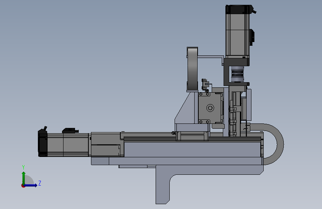Image resolution: width=322 pixels, height=209 pixels.
Task: Select the vertical servo motor body at the top
Action: [x=237, y=35]
